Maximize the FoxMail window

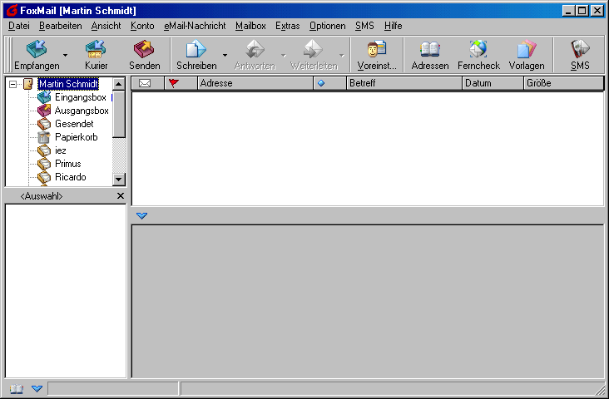(x=582, y=11)
